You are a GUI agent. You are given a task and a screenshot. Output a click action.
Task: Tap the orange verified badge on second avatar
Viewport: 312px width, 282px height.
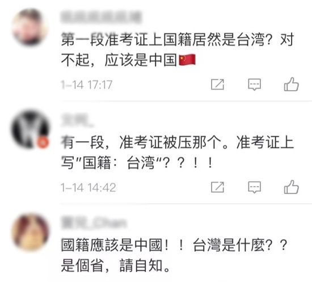point(43,142)
